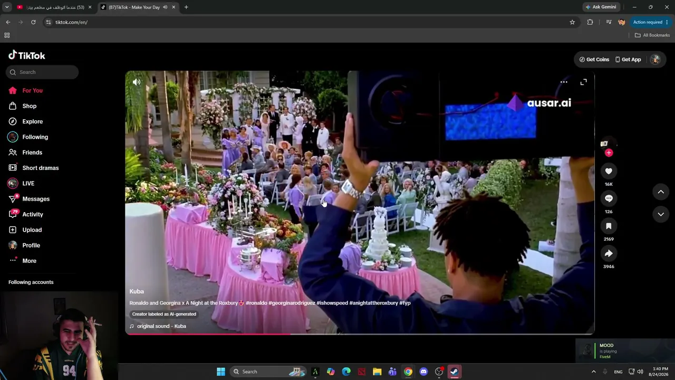Screen dimensions: 675x380
Task: Follow the creator with the plus badge
Action: tap(609, 153)
